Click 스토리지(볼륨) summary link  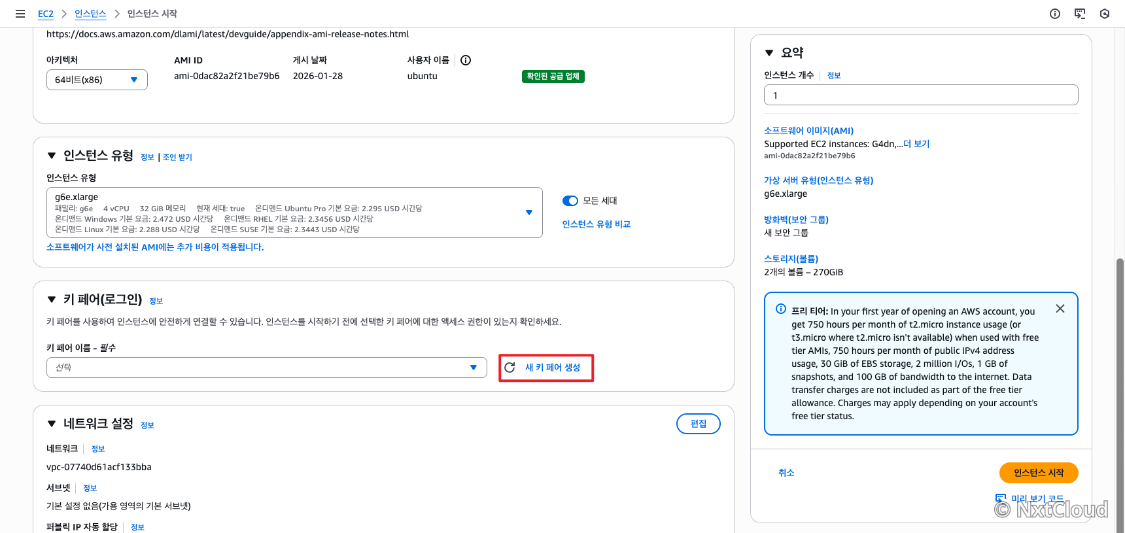(791, 259)
